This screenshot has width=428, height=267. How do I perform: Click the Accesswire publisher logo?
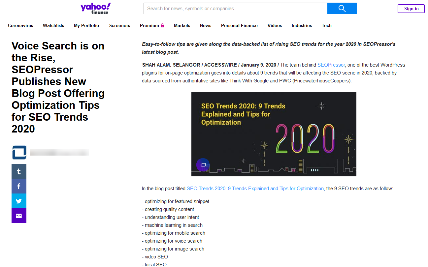pyautogui.click(x=19, y=152)
